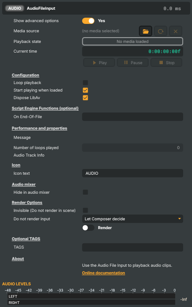
Task: Toggle Show advanced options switch
Action: click(88, 21)
